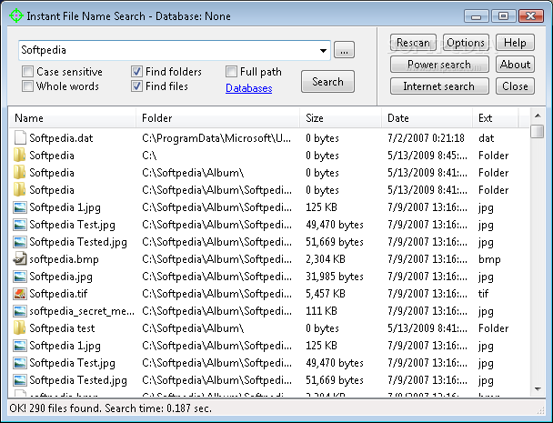Select the Softpedia.dat file name
The width and height of the screenshot is (553, 423).
[61, 138]
